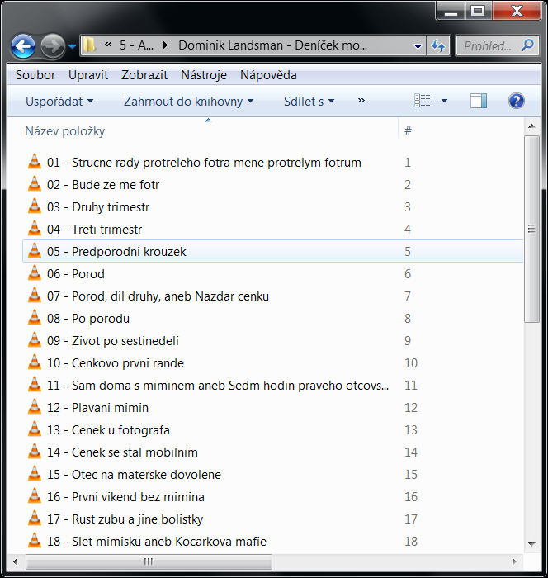
Task: Select '07 - Porod, dil druhy, aneb Nazdar cenku'
Action: (x=272, y=296)
